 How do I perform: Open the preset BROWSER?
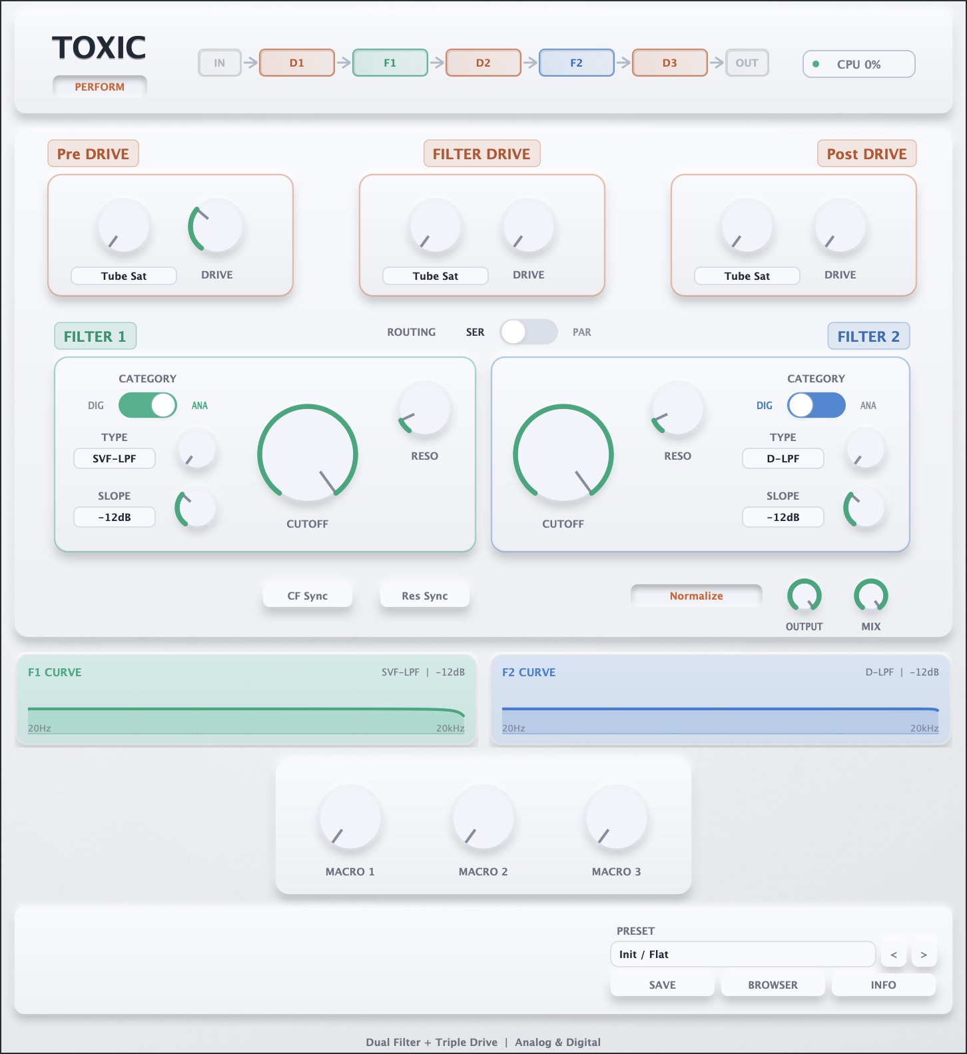click(x=773, y=985)
